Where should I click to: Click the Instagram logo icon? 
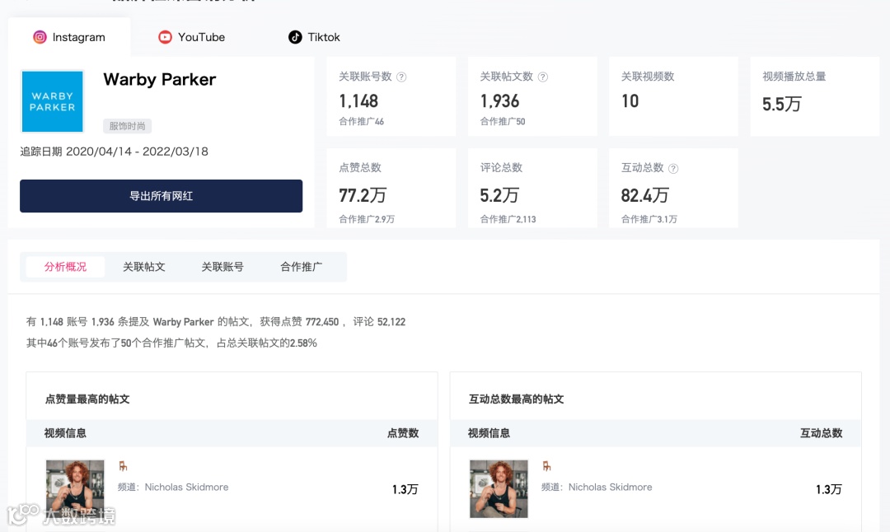click(40, 37)
